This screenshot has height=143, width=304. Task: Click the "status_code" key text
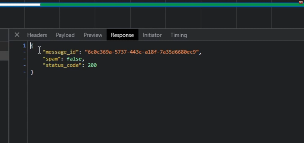click(62, 65)
